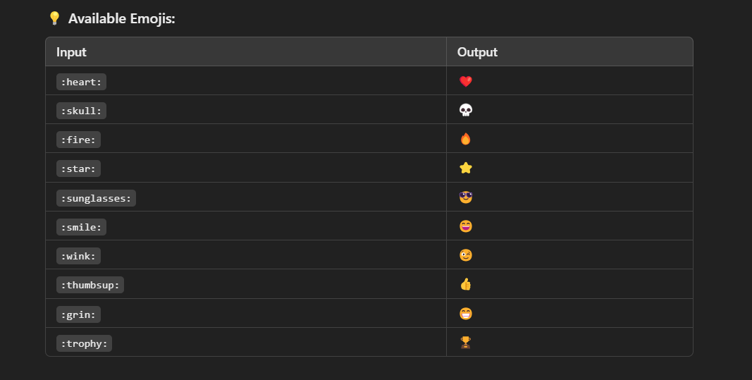Click the :heart: code snippet

pyautogui.click(x=81, y=82)
